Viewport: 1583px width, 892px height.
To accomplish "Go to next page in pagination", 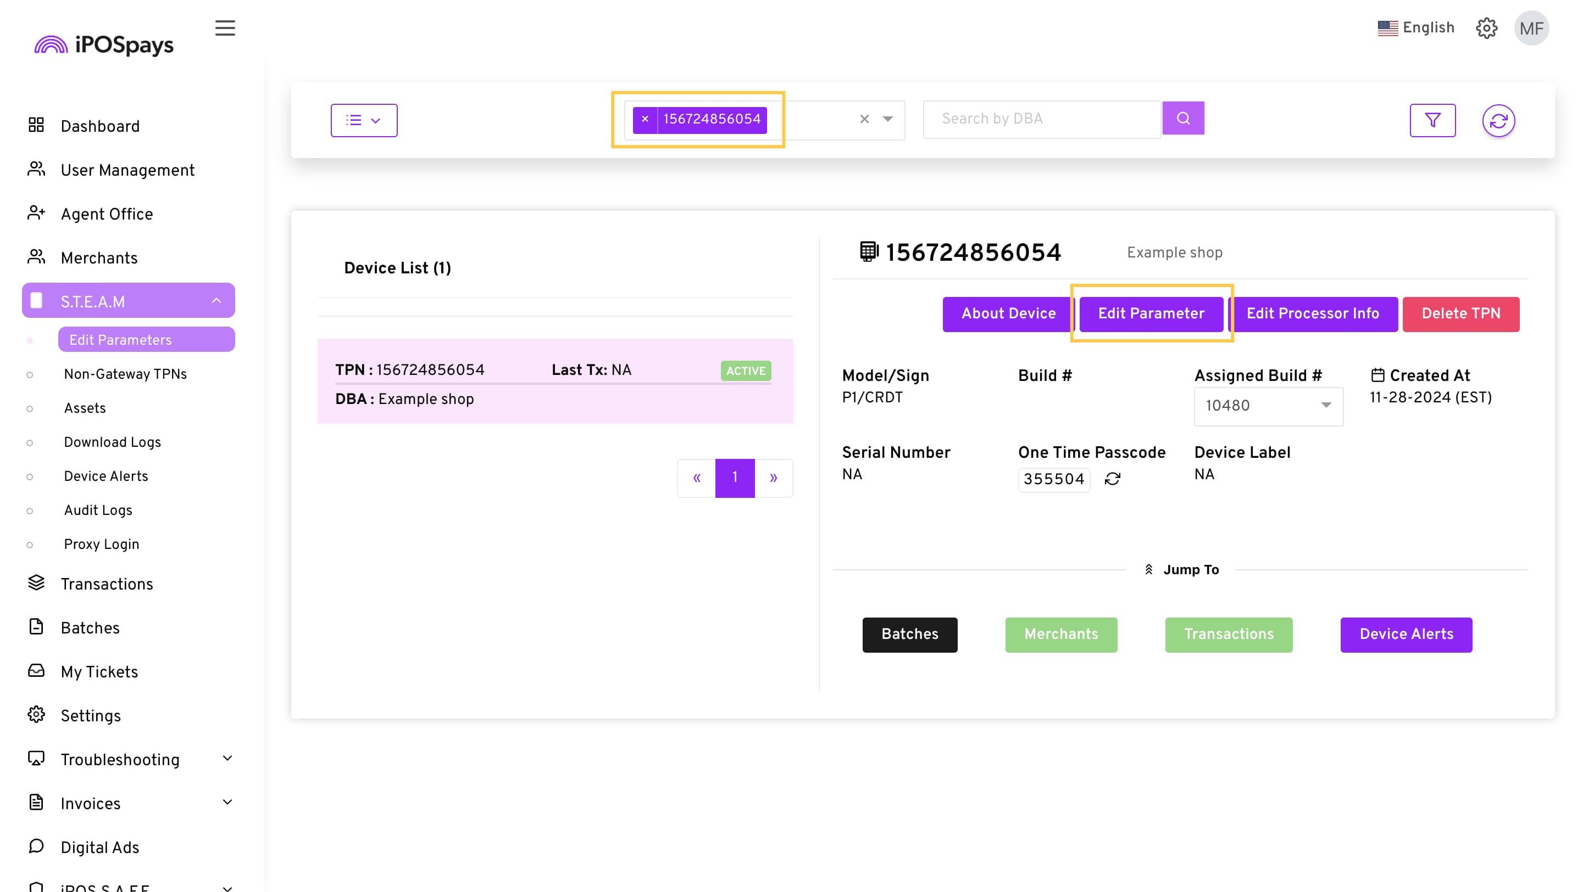I will click(x=773, y=478).
